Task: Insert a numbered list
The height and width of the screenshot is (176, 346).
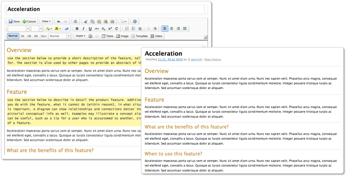Action: coord(127,29)
